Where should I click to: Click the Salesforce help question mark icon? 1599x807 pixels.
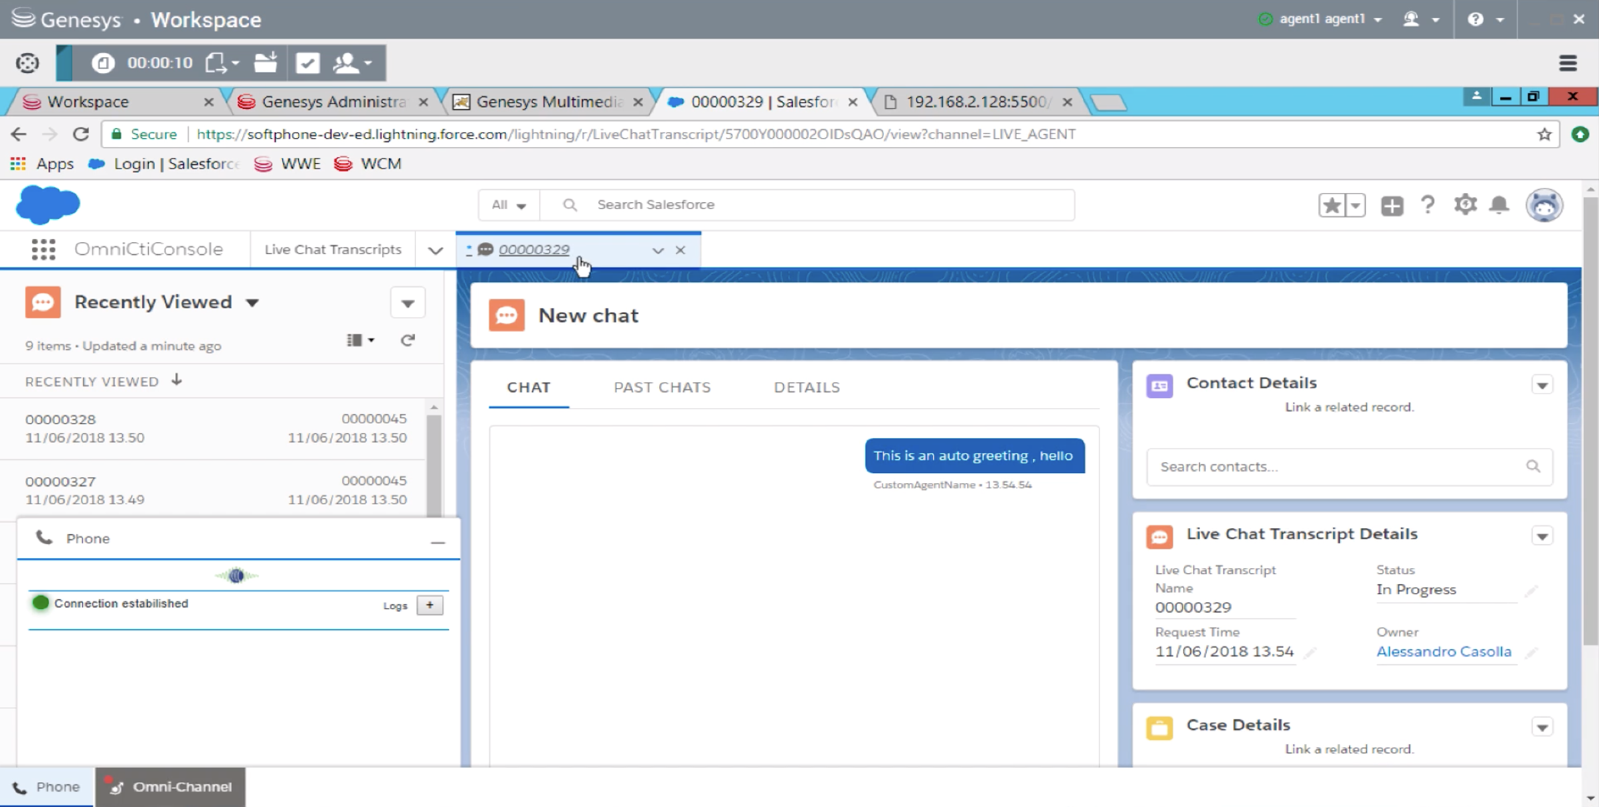pos(1428,204)
